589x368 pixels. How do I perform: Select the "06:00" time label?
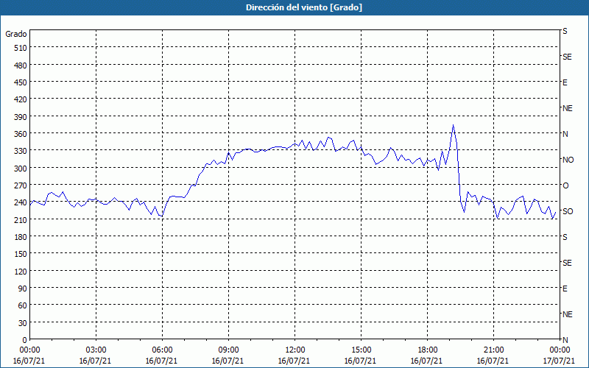point(162,350)
